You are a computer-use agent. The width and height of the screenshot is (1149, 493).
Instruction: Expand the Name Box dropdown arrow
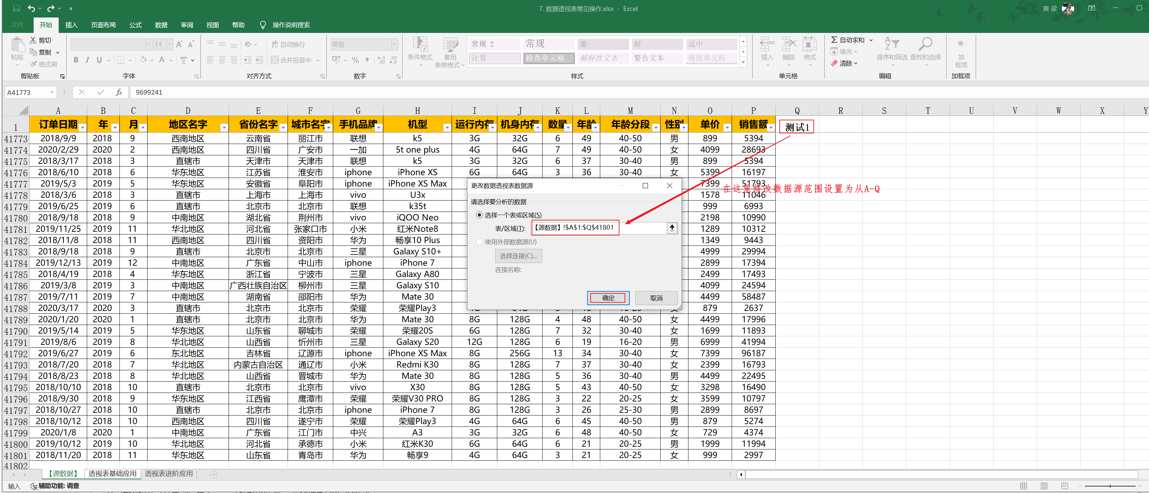coord(52,92)
